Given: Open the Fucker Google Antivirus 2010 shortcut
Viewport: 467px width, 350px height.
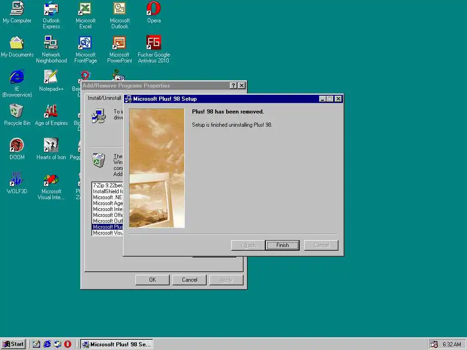Looking at the screenshot, I should pyautogui.click(x=154, y=49).
